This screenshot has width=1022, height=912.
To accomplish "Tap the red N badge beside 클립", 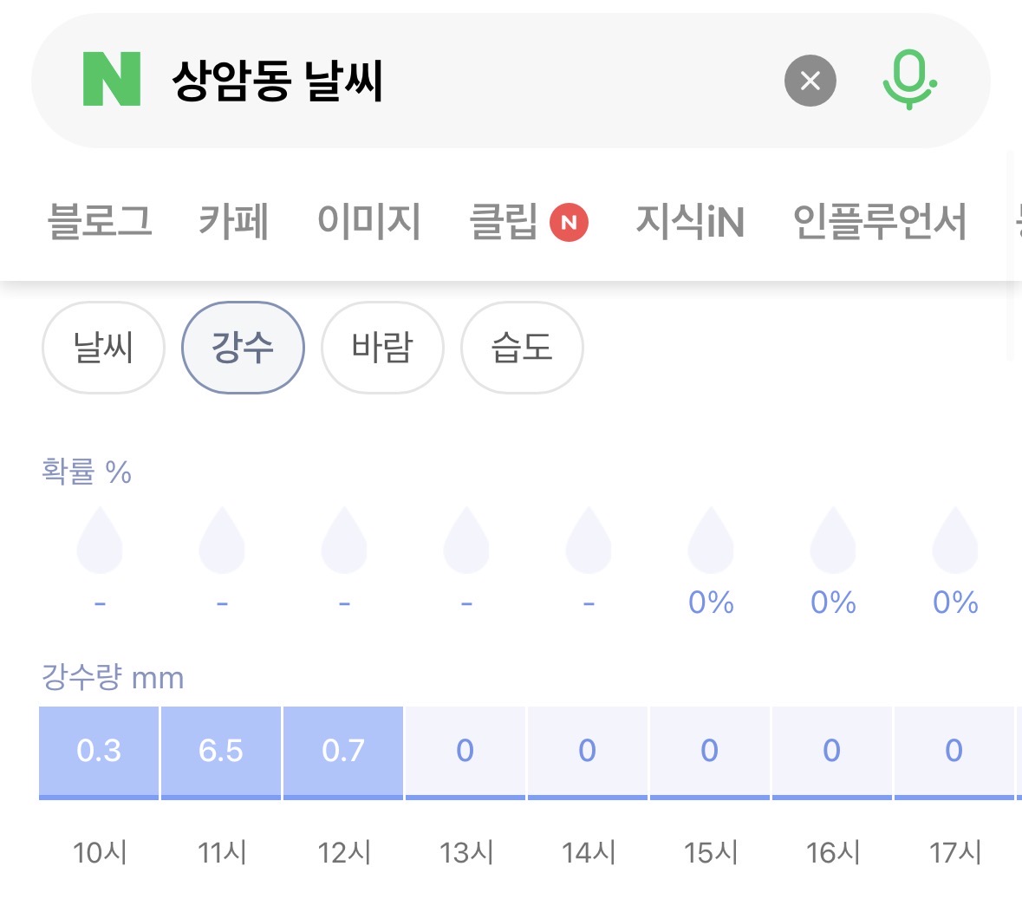I will click(569, 222).
